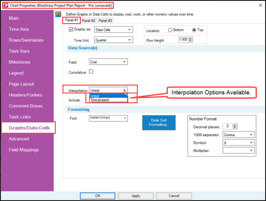Click Data Cell Formatting button
The image size is (266, 201).
159,123
